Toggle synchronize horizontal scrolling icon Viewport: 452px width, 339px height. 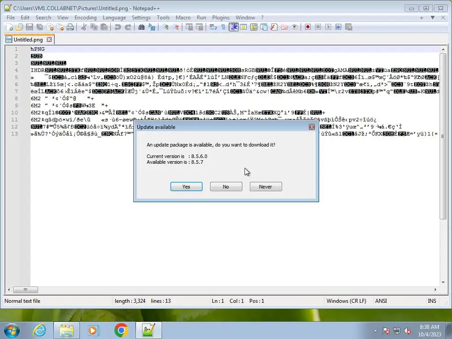coord(199,27)
